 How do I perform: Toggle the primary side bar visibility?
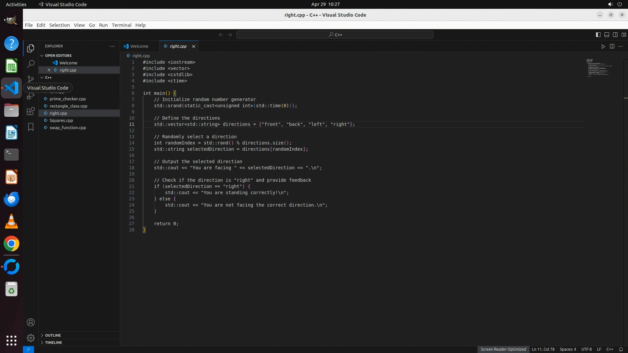(x=598, y=35)
